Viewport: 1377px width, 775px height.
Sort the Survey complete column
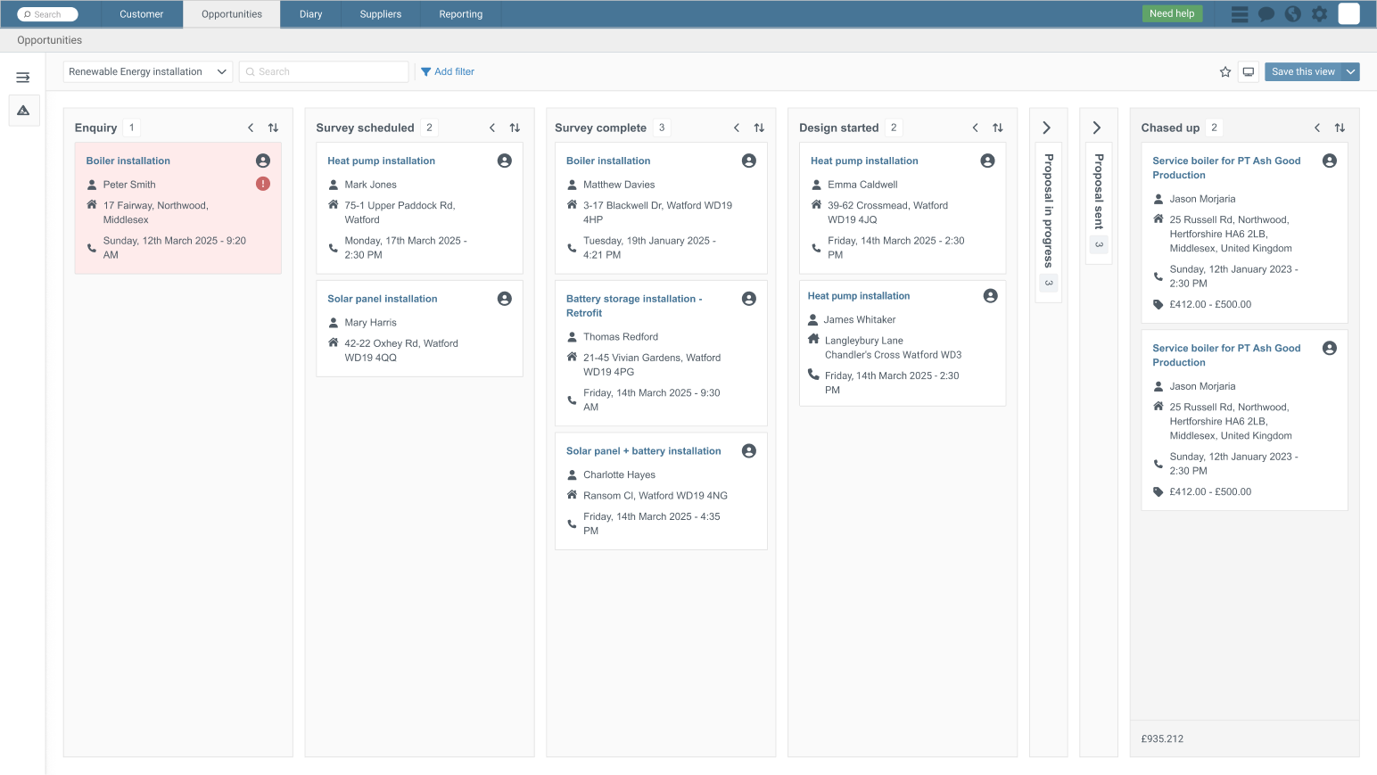point(759,128)
